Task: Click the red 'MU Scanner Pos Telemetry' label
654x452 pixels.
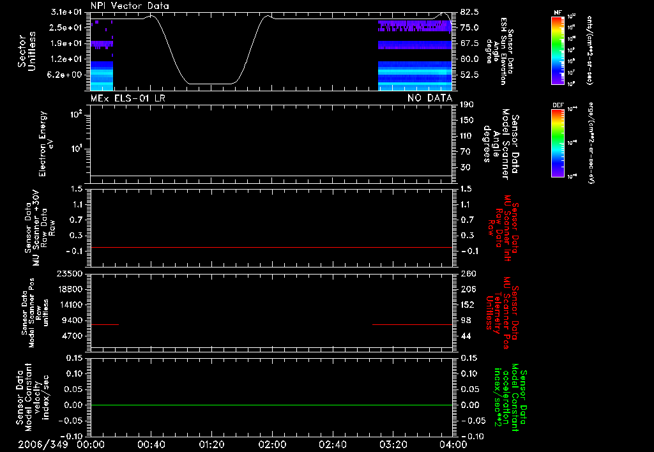Action: [x=503, y=312]
